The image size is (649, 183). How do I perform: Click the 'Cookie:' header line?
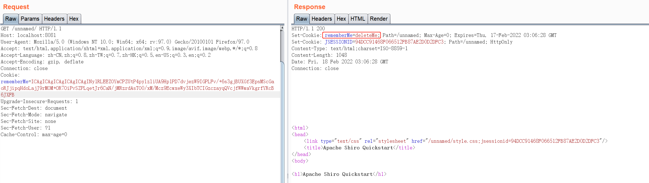(10, 75)
